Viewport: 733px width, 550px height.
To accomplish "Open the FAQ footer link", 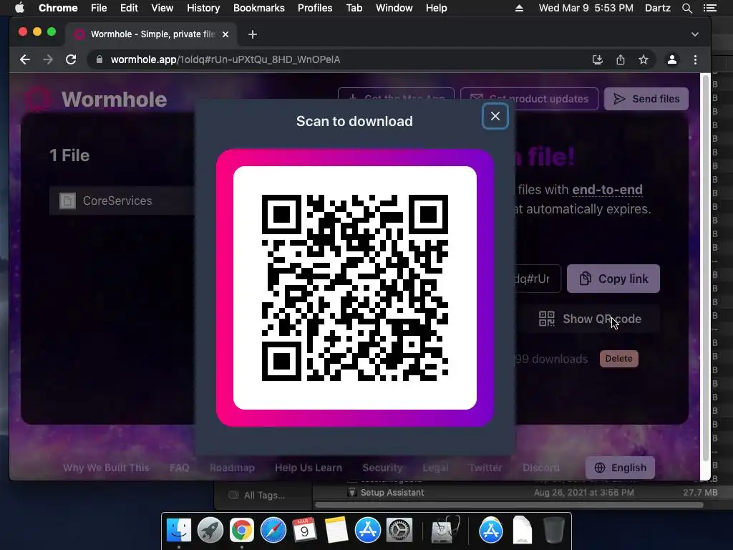I will [180, 468].
